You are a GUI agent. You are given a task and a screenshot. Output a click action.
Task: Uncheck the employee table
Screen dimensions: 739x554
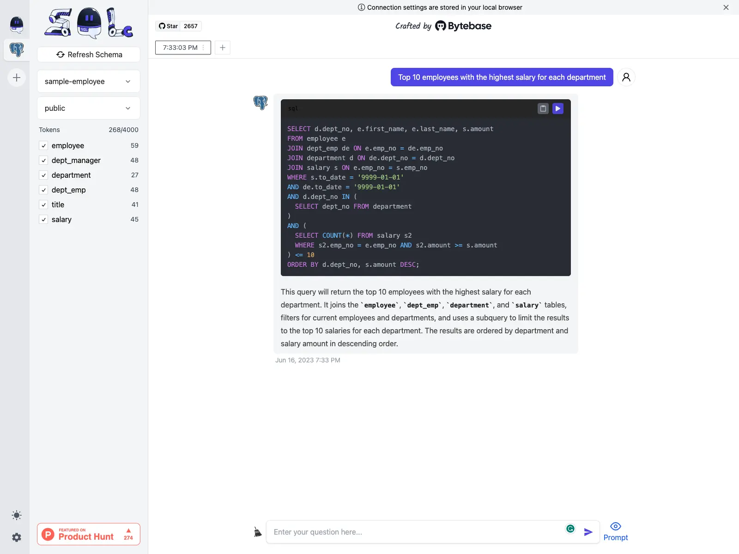click(x=43, y=145)
